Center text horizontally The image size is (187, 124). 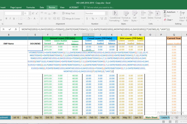(x=46, y=19)
